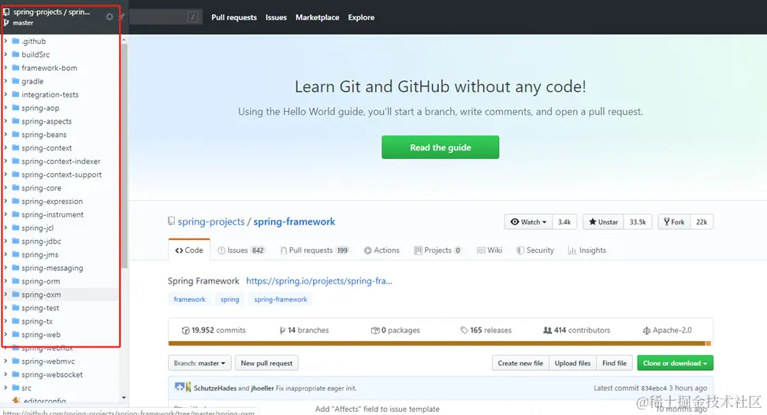The image size is (767, 415).
Task: Open the Projects tab
Action: pyautogui.click(x=437, y=250)
